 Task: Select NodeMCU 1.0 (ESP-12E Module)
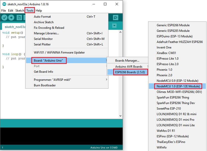coord(177,86)
